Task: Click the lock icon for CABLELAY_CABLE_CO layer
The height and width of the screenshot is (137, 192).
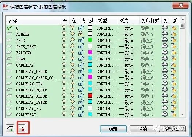Action: (81, 77)
